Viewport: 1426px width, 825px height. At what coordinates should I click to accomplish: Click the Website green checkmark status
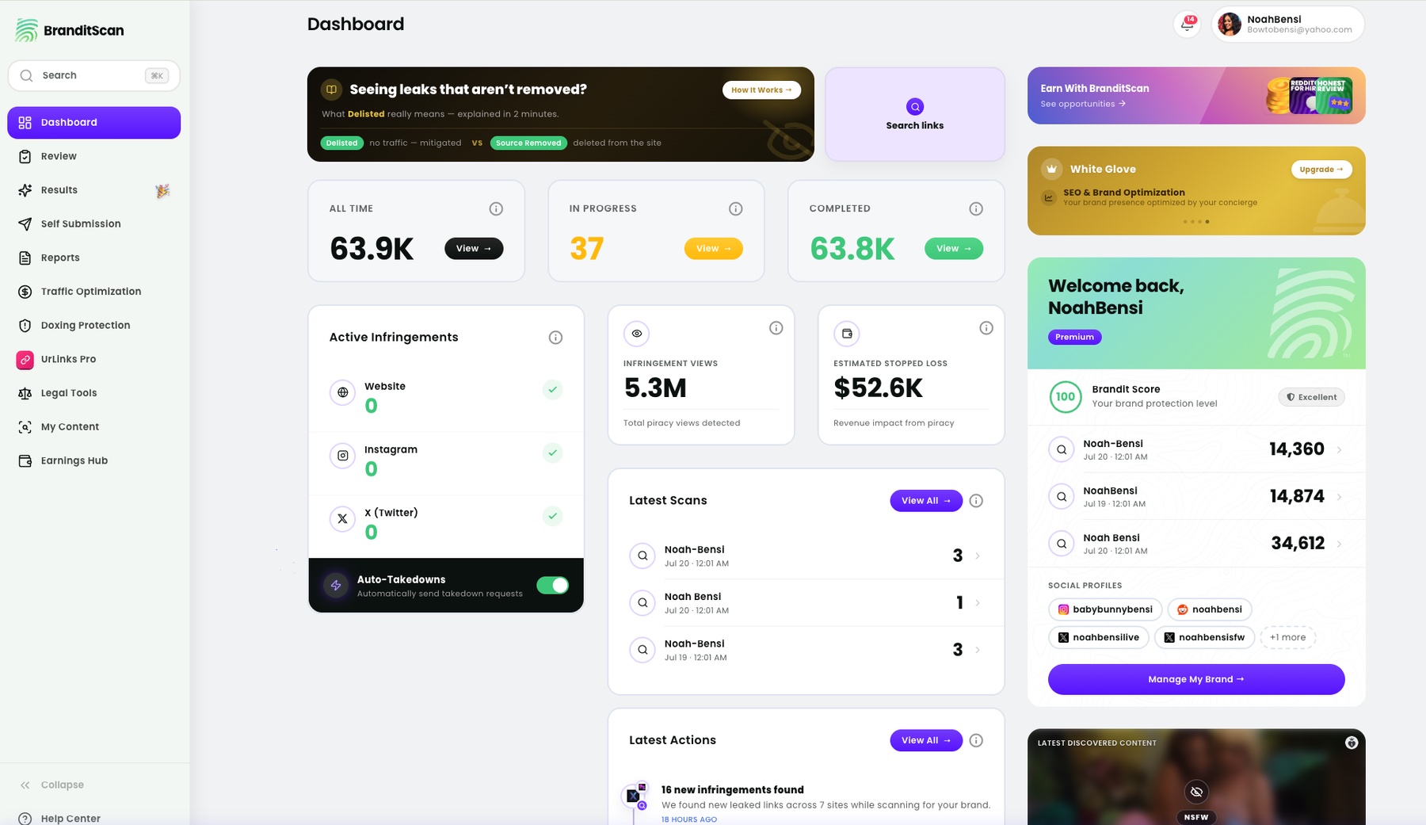(553, 390)
